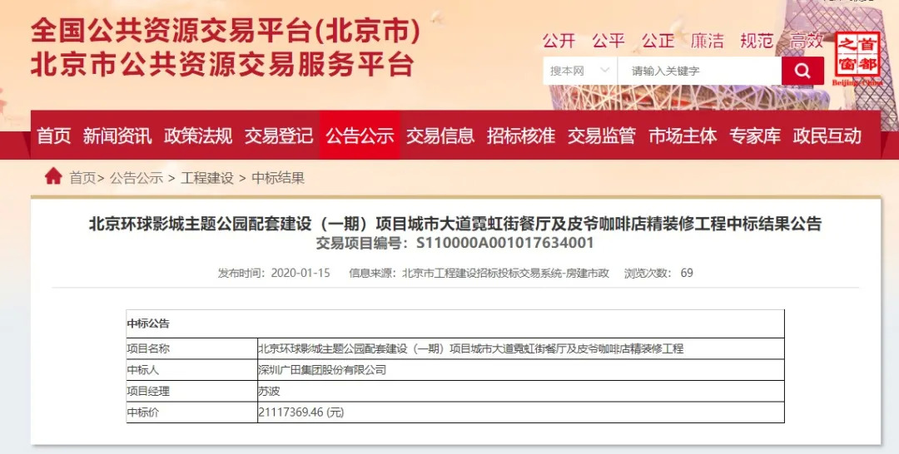The image size is (899, 454).
Task: Click the 廉洁 slogan text
Action: 708,41
